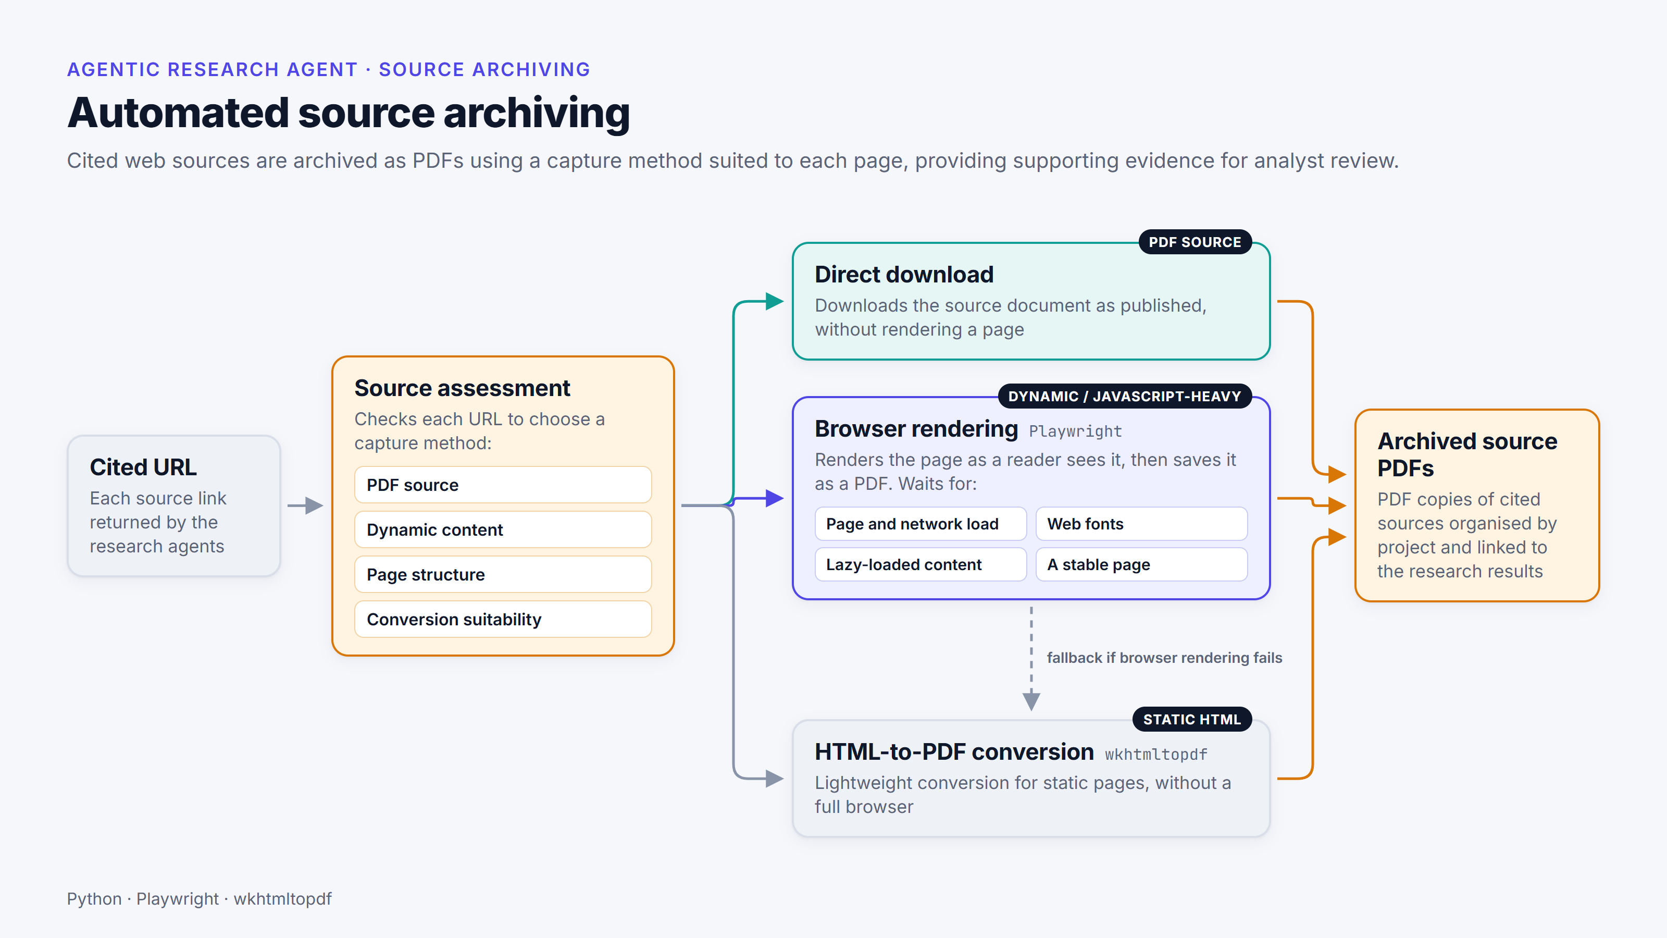Click the 'HTML-to-PDF conversion' heading

954,751
